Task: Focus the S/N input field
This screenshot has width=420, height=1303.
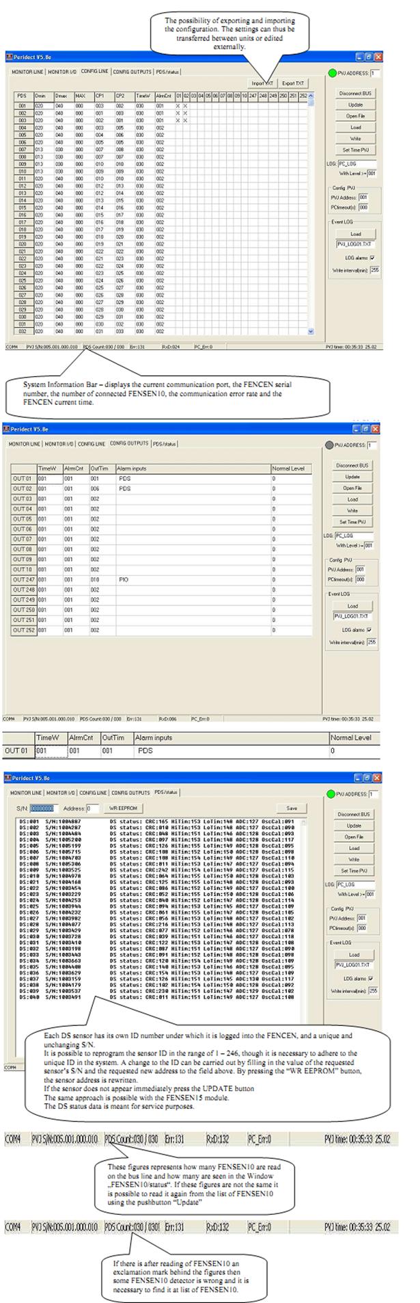Action: pos(42,808)
